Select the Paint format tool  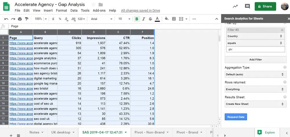pyautogui.click(x=27, y=19)
